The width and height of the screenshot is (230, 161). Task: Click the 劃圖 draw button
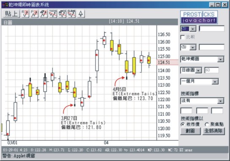tap(190, 131)
